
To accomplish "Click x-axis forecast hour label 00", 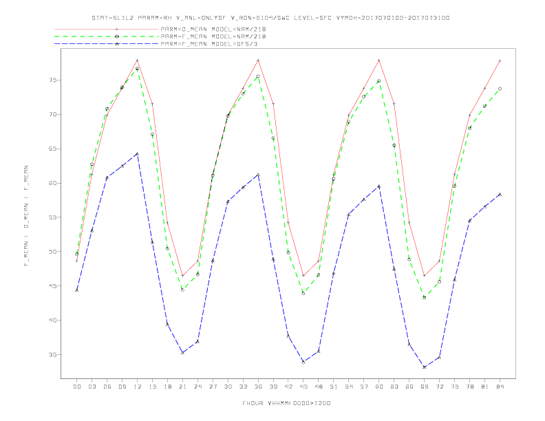I will click(x=77, y=387).
